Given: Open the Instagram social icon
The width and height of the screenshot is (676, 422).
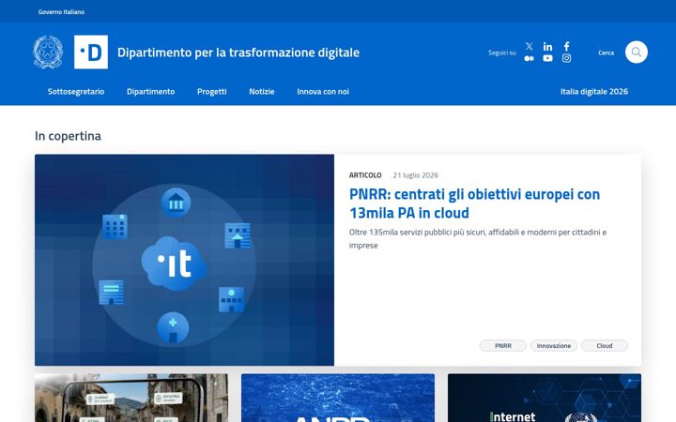Looking at the screenshot, I should point(566,58).
